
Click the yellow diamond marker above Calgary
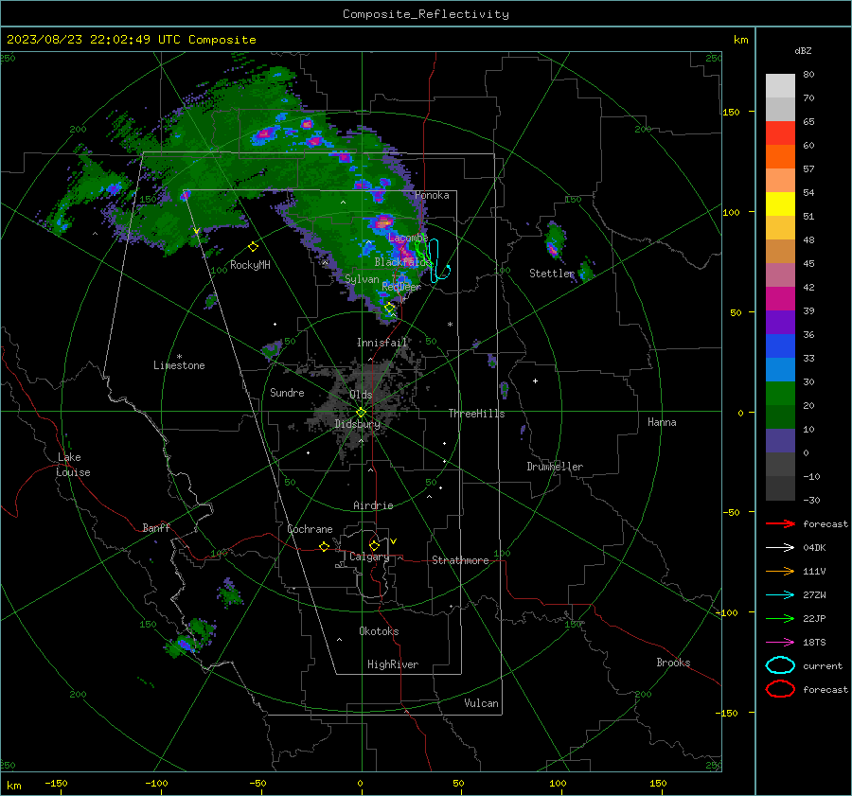click(x=374, y=545)
